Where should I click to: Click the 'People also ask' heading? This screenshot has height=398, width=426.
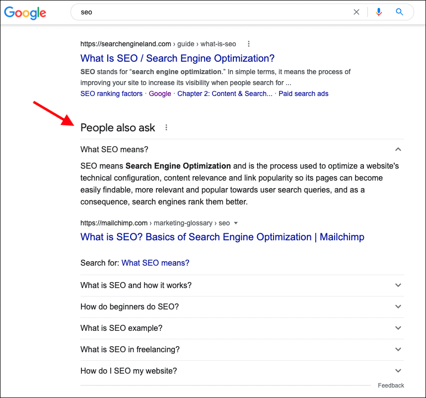pos(118,128)
